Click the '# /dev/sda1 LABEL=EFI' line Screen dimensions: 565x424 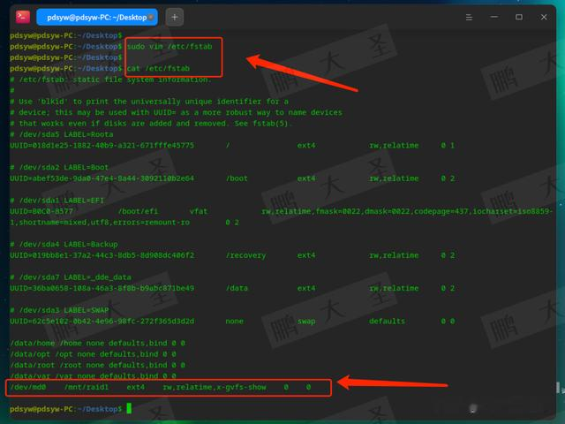[x=56, y=201]
